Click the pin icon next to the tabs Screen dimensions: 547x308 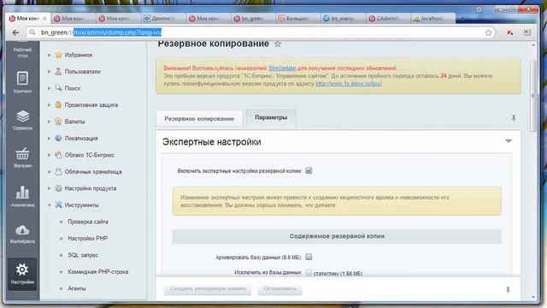514,118
